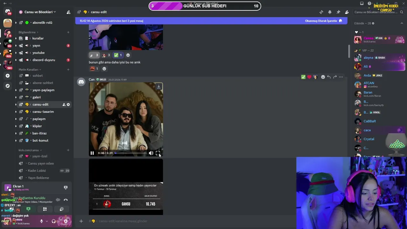Toggle microphone mute in user panel
The width and height of the screenshot is (407, 229).
(41, 221)
